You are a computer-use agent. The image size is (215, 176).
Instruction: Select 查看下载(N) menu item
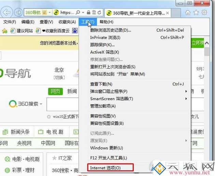tap(135, 84)
